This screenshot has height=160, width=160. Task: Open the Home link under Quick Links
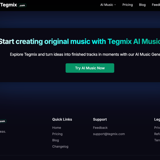(x=57, y=128)
